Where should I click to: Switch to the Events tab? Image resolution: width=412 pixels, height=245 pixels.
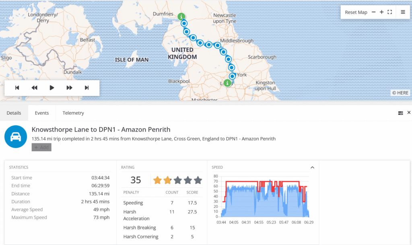click(x=42, y=113)
